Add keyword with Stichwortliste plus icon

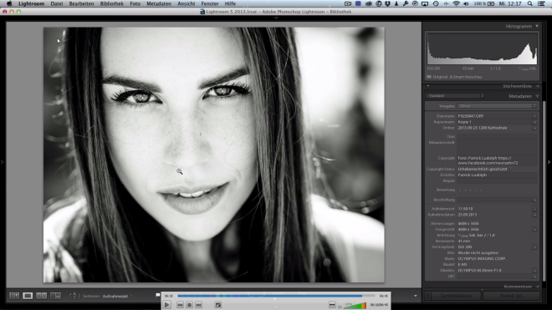click(x=428, y=86)
